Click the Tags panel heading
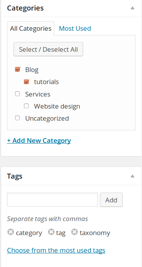 click(15, 176)
